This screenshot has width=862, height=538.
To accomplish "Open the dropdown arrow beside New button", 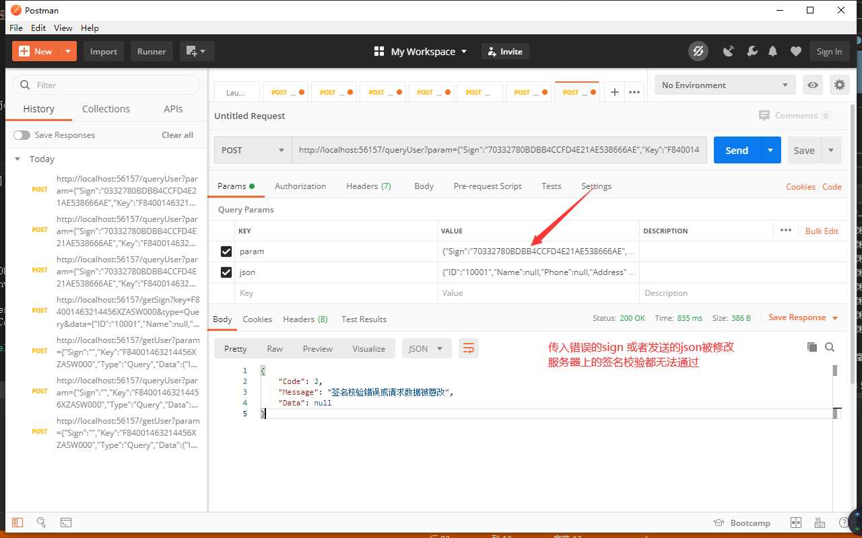I will [x=68, y=51].
